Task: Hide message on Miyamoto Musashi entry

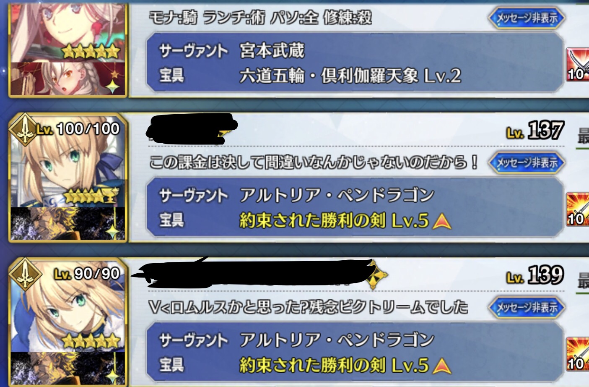Action: 527,18
